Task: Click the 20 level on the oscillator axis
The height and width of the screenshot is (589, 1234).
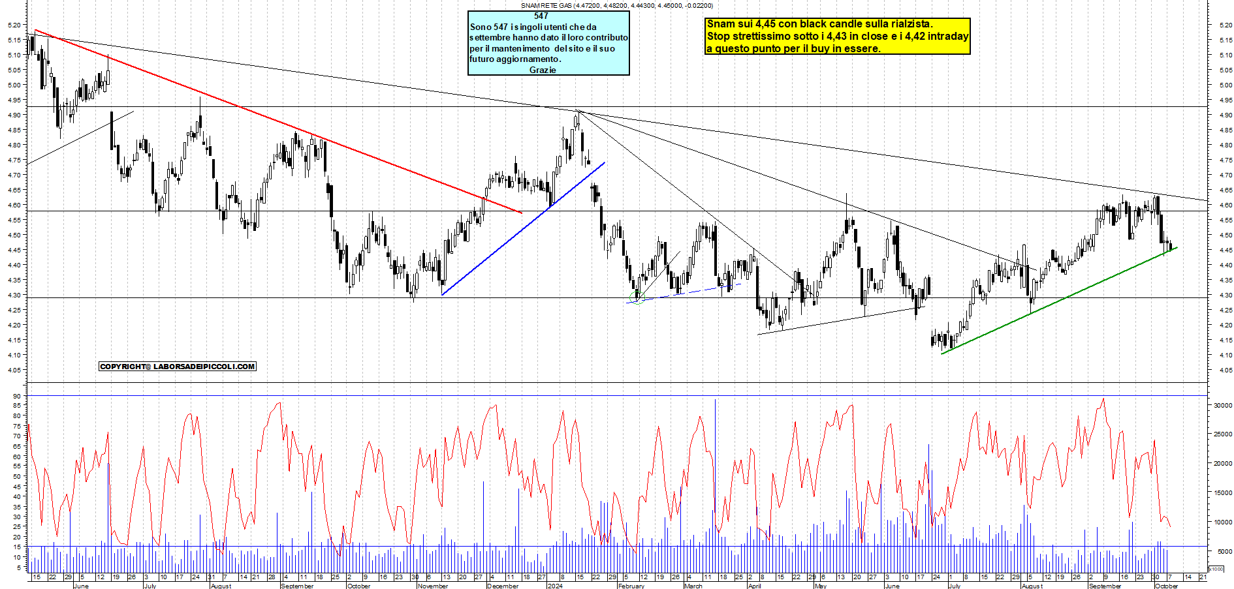Action: tap(17, 537)
